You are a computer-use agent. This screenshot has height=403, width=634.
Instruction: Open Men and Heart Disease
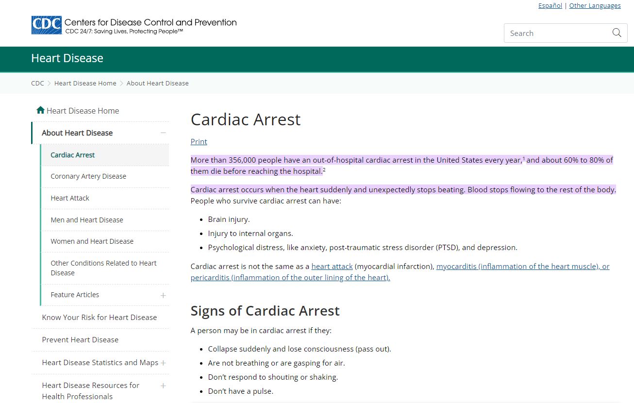pos(87,220)
